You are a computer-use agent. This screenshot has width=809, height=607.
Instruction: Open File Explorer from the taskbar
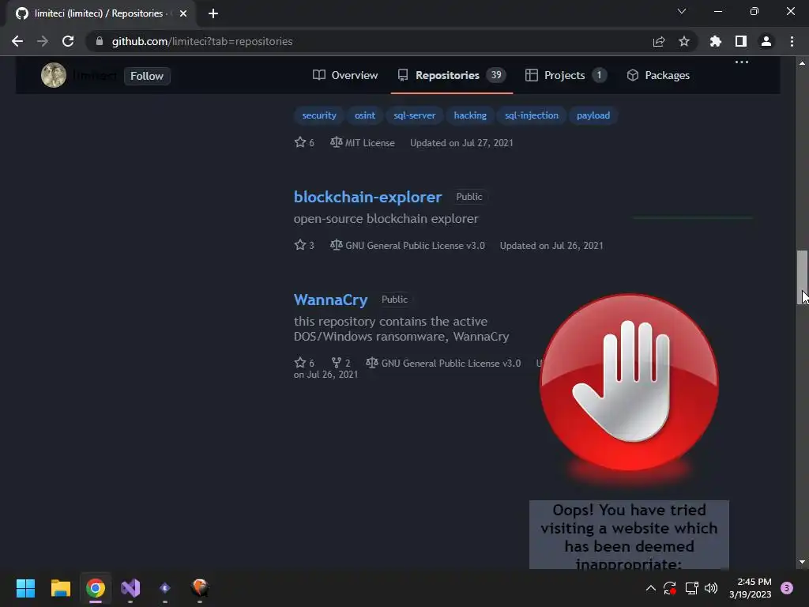click(60, 588)
